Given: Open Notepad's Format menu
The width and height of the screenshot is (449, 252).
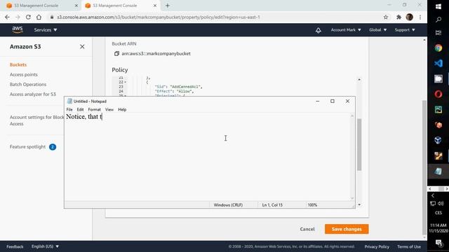Looking at the screenshot, I should tap(94, 109).
